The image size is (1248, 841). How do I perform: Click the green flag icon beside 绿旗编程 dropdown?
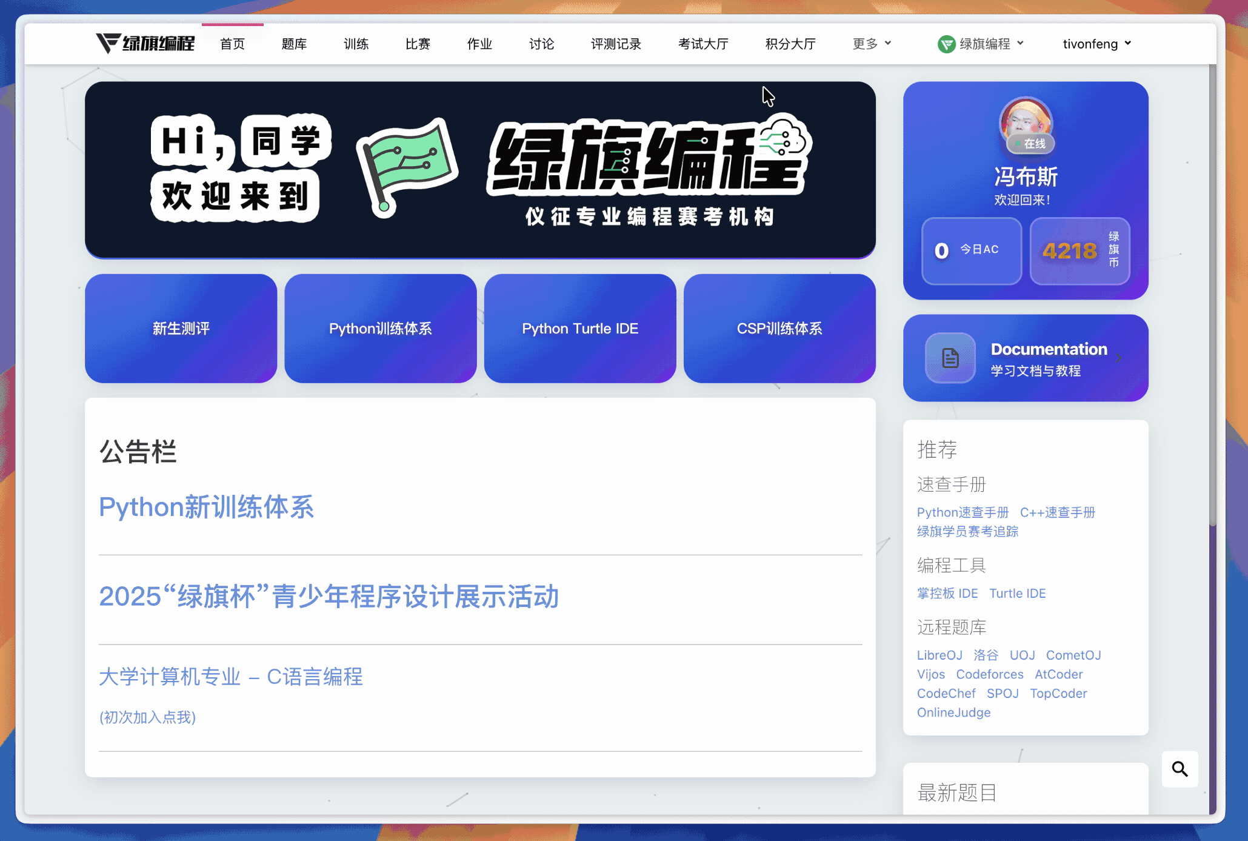tap(946, 44)
